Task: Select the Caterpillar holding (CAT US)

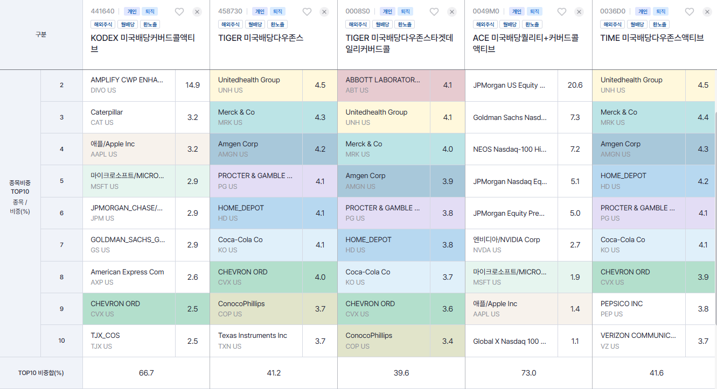Action: click(x=129, y=117)
